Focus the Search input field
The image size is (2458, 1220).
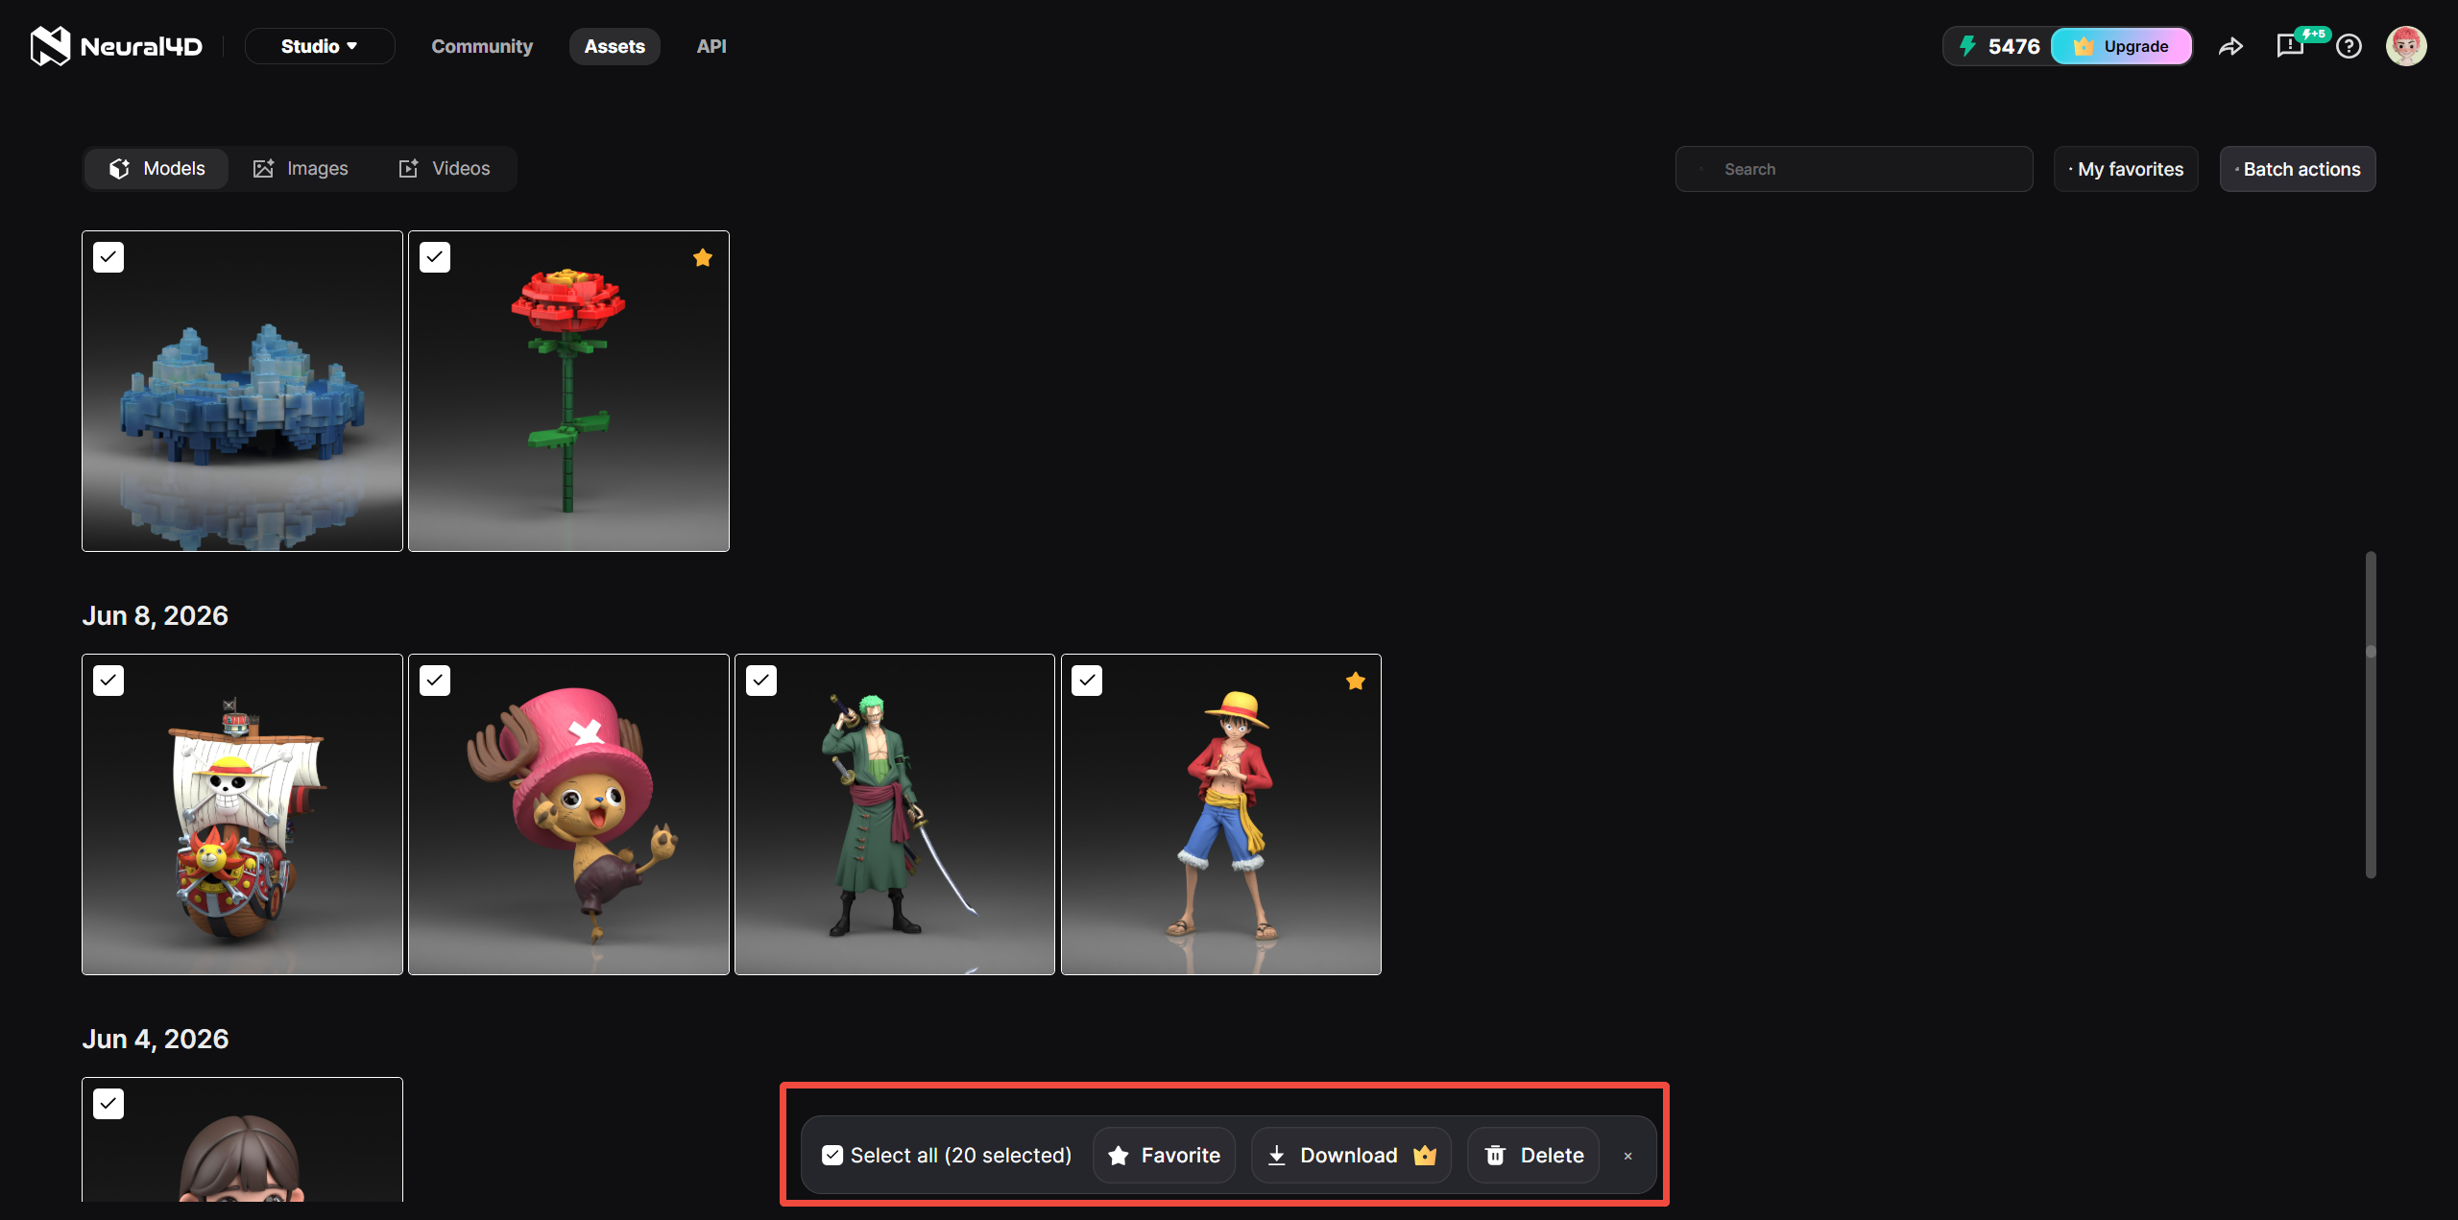pyautogui.click(x=1854, y=169)
